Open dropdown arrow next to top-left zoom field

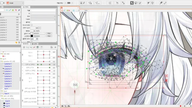click(4, 3)
